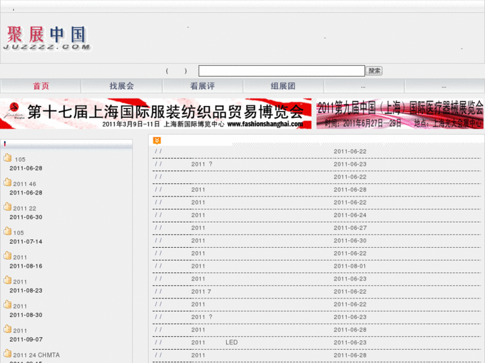The width and height of the screenshot is (485, 363).
Task: Open the 看展评 navigation tab
Action: point(202,86)
